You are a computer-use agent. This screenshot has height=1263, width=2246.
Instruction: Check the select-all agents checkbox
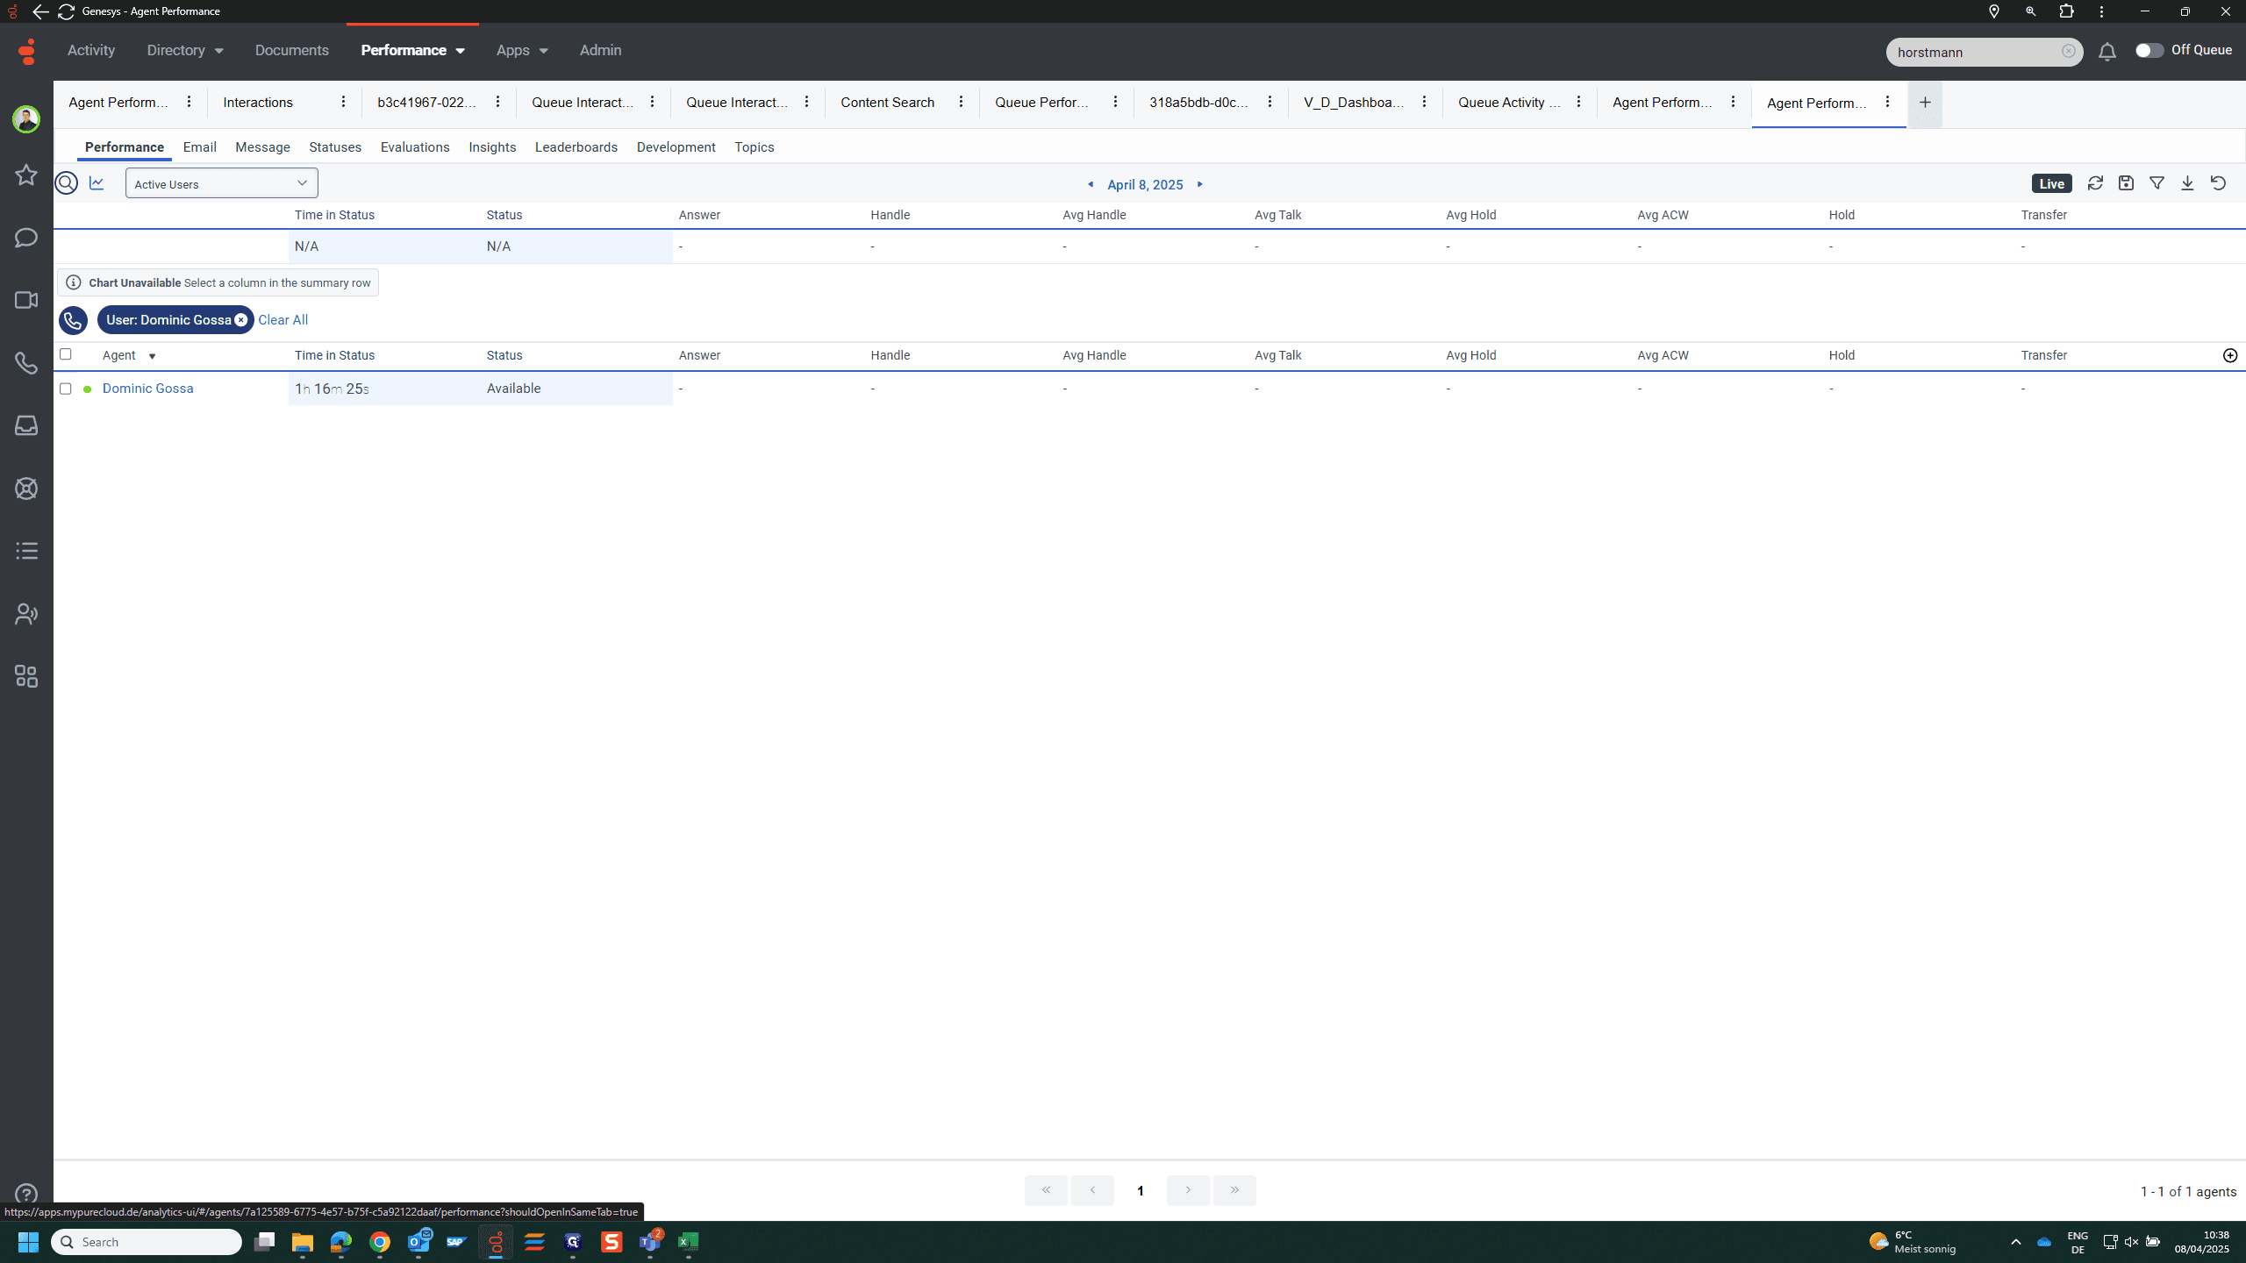(65, 354)
